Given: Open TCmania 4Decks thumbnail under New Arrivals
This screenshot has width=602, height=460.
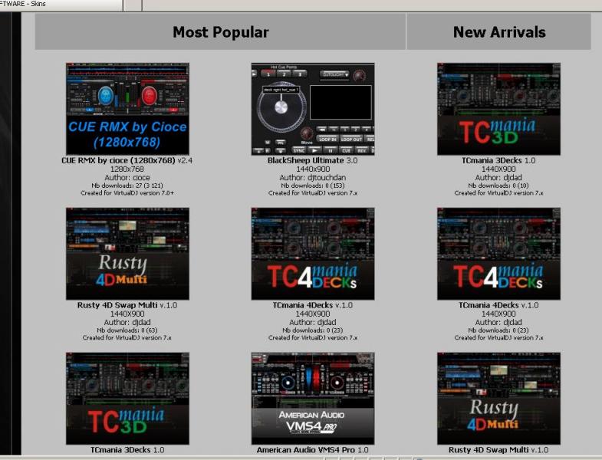Looking at the screenshot, I should [x=498, y=254].
